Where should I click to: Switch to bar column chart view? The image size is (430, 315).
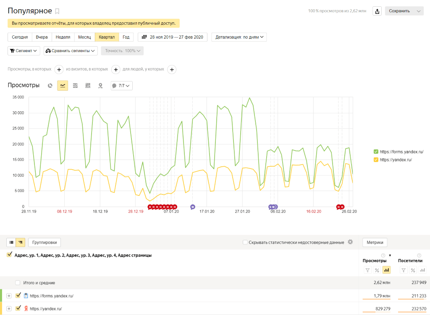[88, 86]
